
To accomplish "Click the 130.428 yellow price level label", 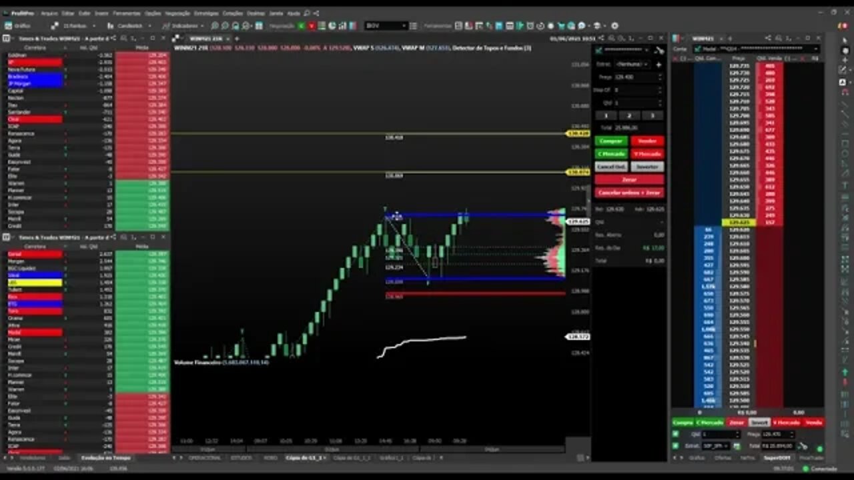I will coord(578,133).
